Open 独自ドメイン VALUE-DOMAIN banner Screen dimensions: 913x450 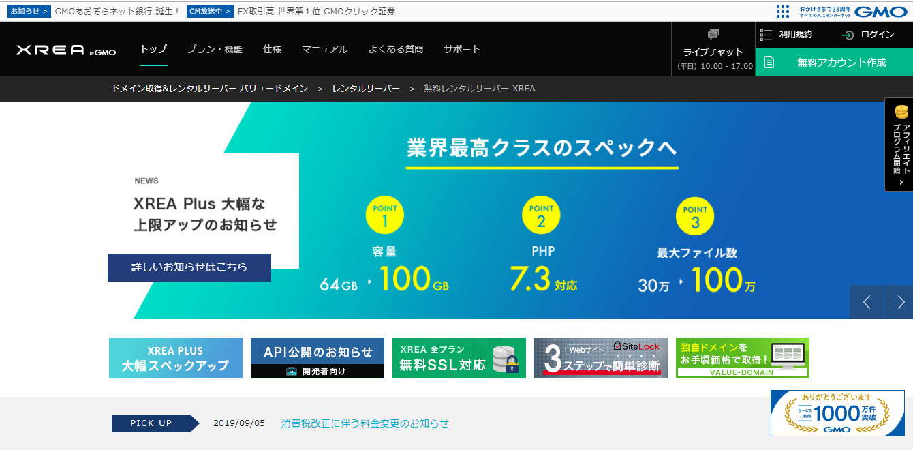743,358
